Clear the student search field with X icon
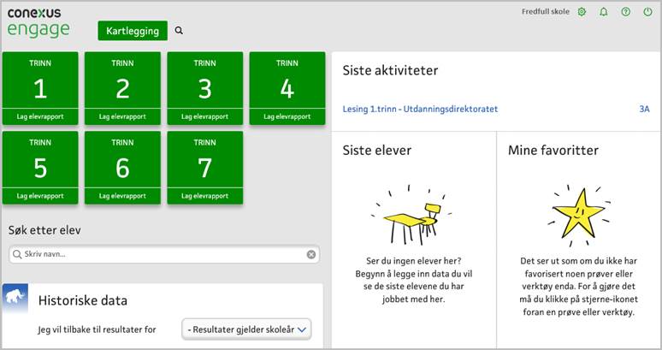Image resolution: width=662 pixels, height=350 pixels. tap(311, 254)
